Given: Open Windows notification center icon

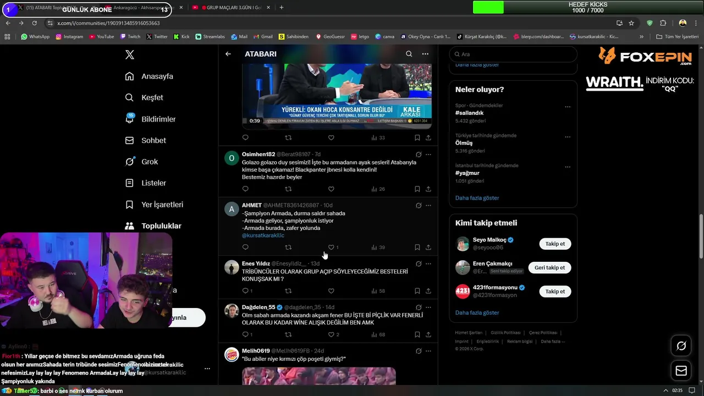Looking at the screenshot, I should pos(692,391).
